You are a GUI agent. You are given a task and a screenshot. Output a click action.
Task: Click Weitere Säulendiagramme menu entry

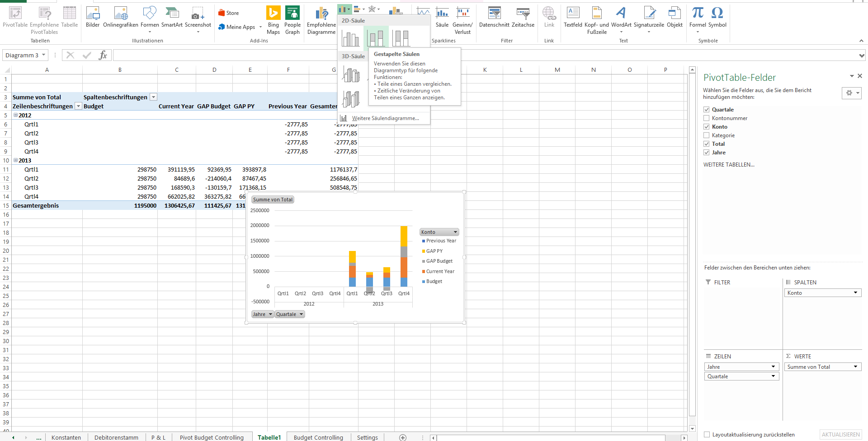pyautogui.click(x=385, y=118)
